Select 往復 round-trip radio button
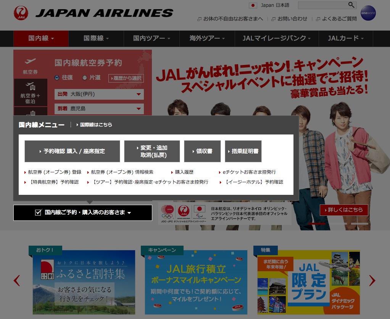Screen dimensions: 390x319 [57, 78]
